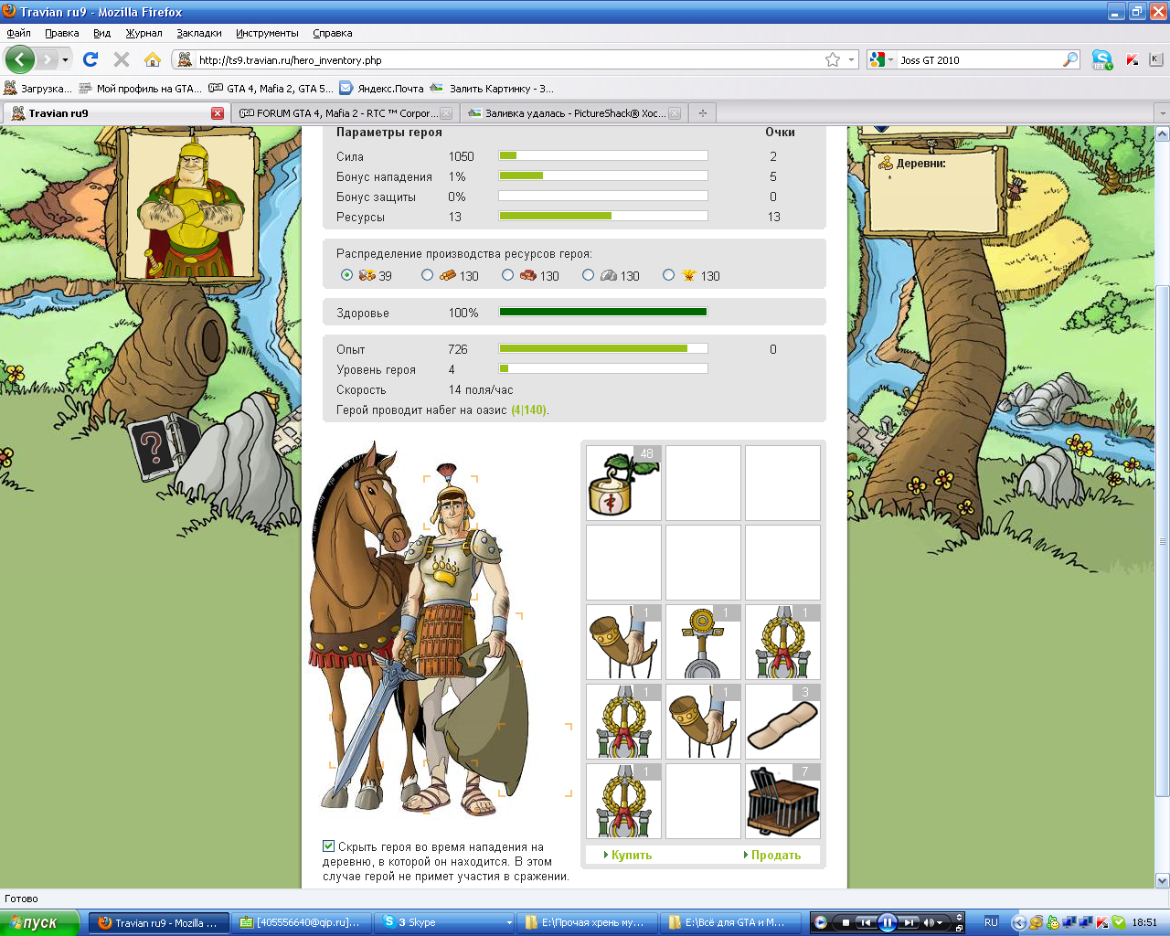This screenshot has height=936, width=1170.
Task: Go to previous track in taskbar player
Action: 866,922
